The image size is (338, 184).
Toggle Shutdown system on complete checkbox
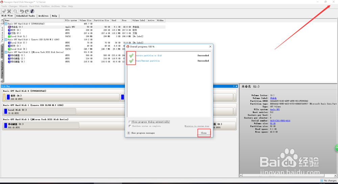coord(130,126)
